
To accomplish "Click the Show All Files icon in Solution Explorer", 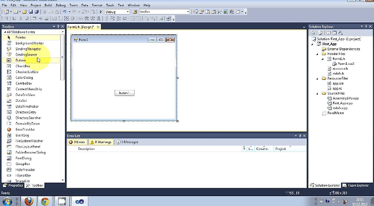I will (320, 33).
